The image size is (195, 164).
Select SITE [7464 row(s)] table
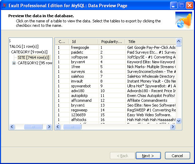pyautogui.click(x=33, y=57)
